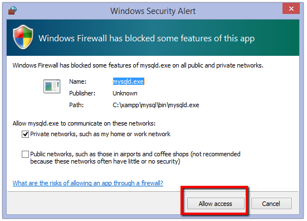The image size is (307, 221).
Task: Click the mysqld.exe program icon beside Name
Action: [52, 86]
